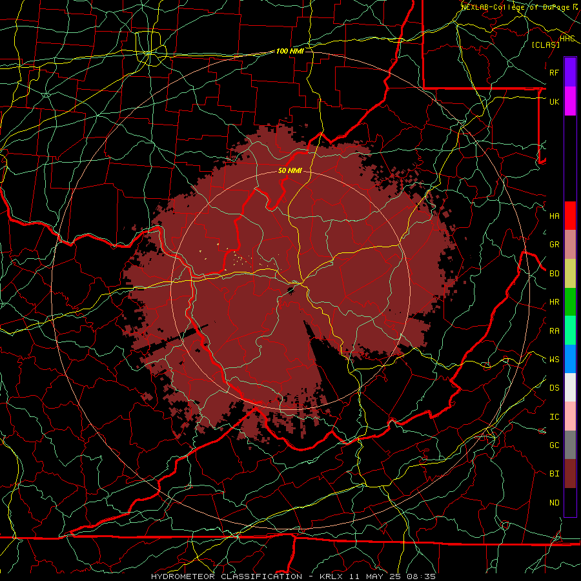Click the RF purple legend swatch

(570, 72)
